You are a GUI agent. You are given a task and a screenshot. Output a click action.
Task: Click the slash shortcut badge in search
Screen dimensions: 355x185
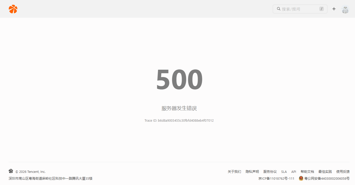[x=321, y=9]
